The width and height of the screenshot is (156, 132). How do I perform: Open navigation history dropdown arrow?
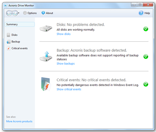coord(19,13)
